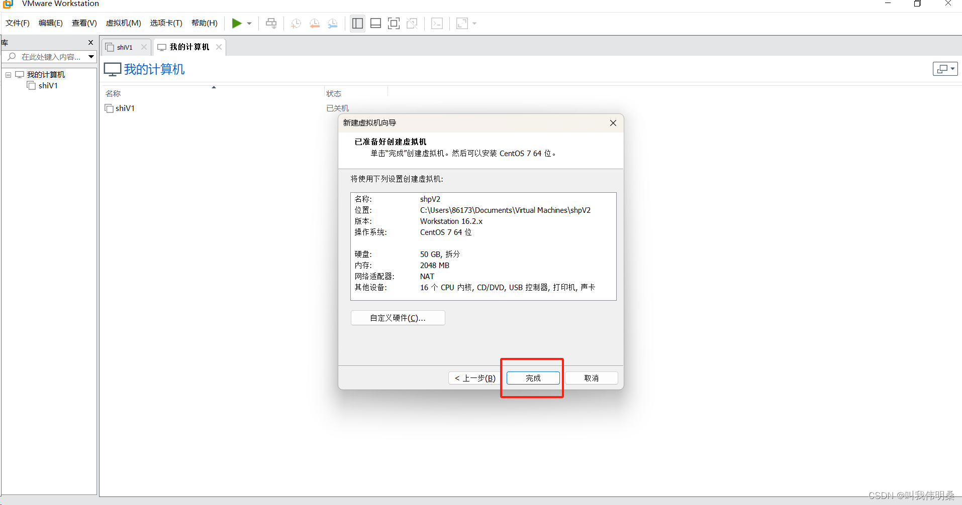Click the stretch guest display icon
Screen dimensions: 962x505
point(462,23)
